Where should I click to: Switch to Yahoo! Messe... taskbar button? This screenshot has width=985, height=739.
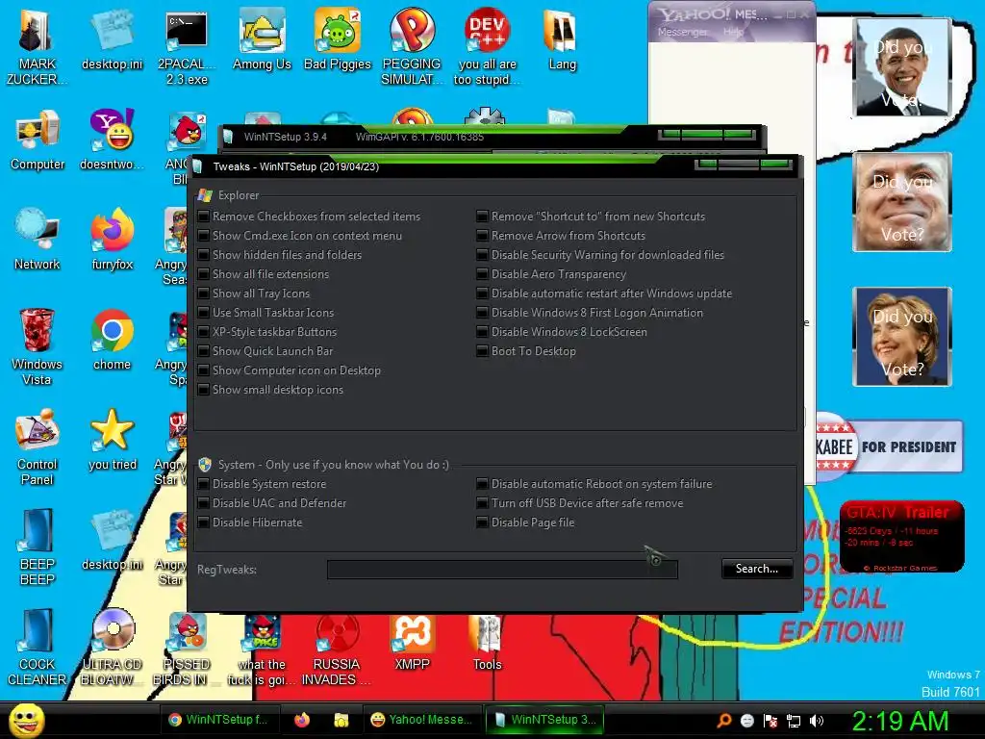click(x=421, y=720)
